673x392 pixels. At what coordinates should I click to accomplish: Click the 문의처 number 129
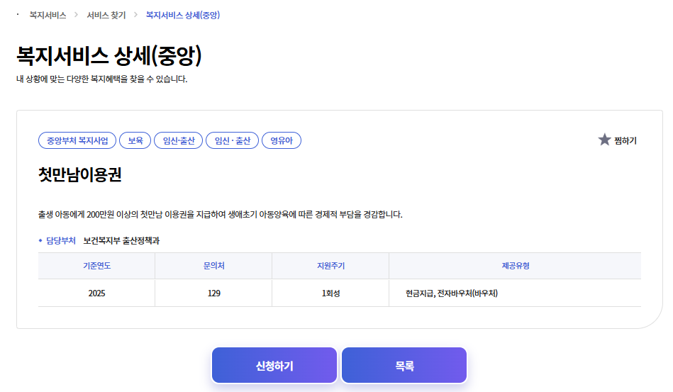point(214,293)
